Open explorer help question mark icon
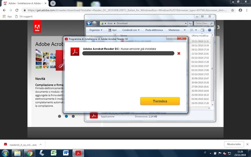This screenshot has width=251, height=157. tap(209, 30)
